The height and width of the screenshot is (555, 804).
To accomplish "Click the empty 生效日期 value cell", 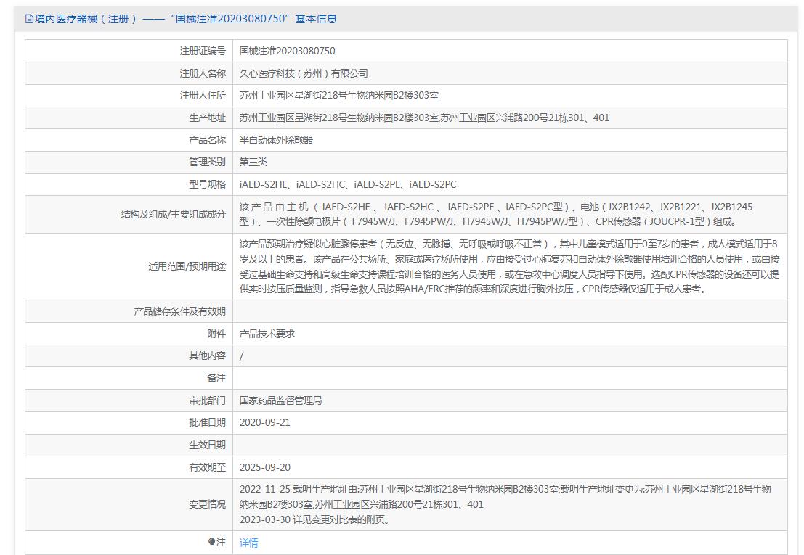I will 508,445.
